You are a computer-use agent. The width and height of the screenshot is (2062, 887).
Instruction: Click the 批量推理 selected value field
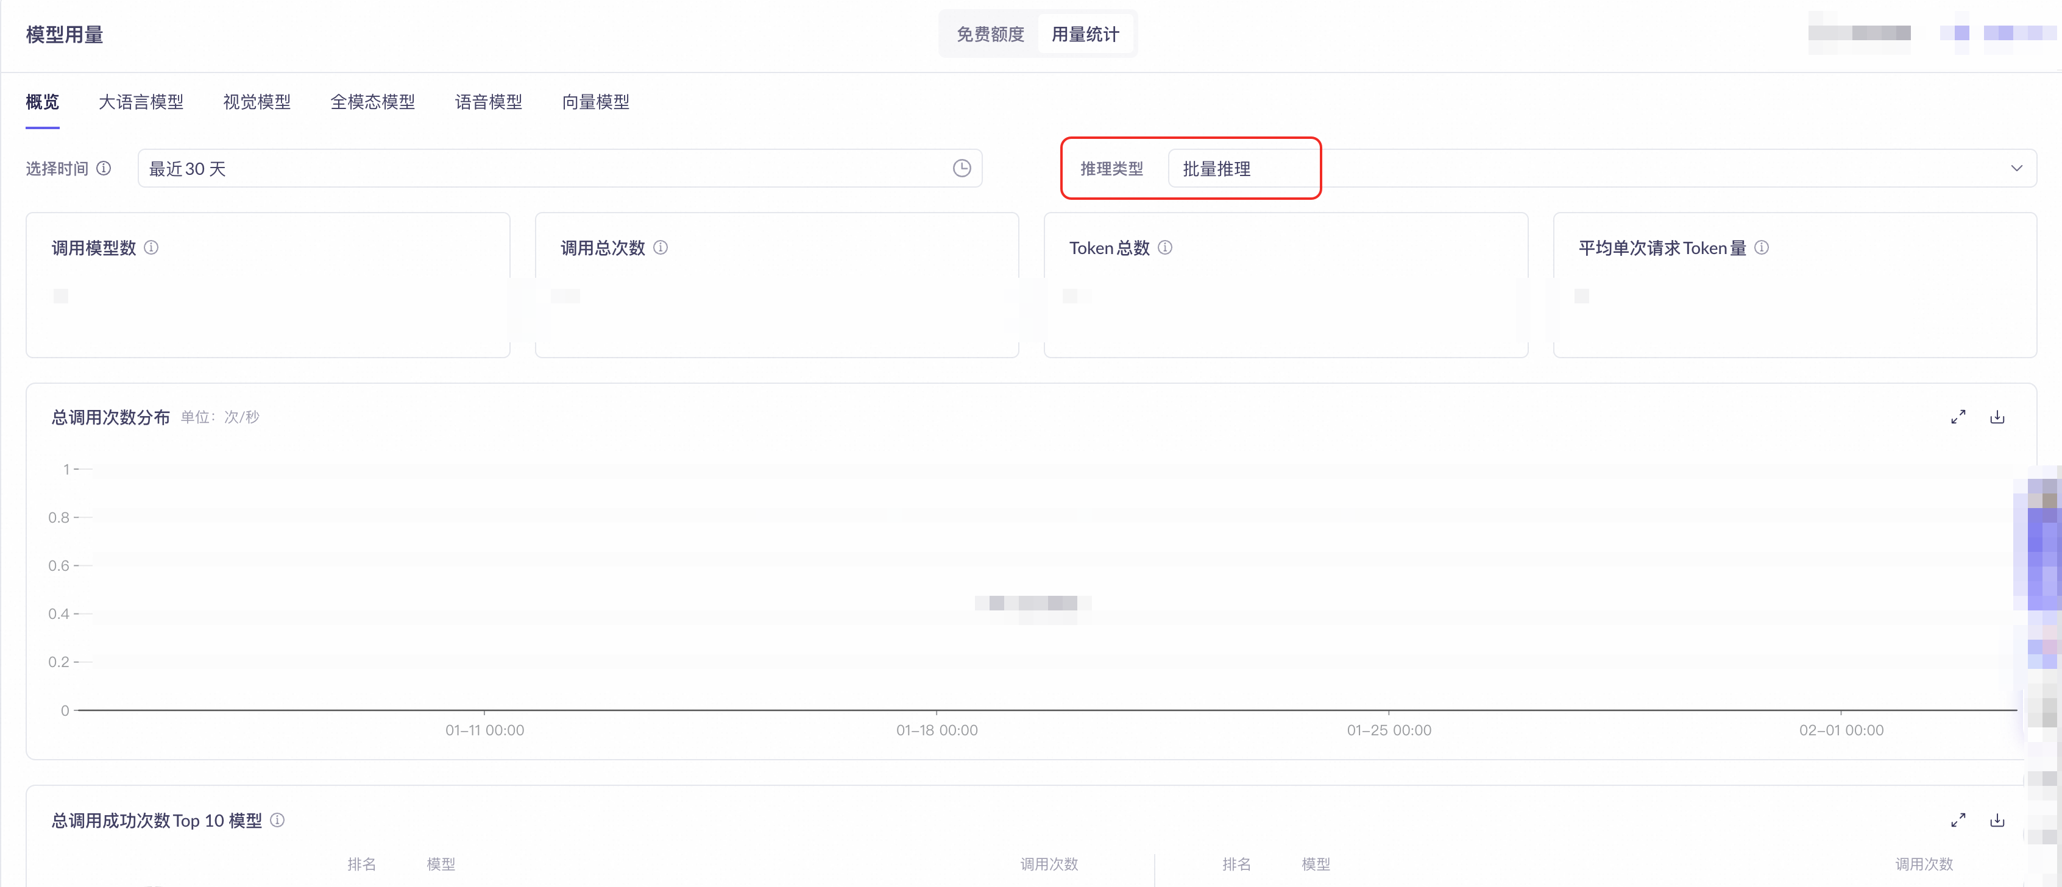[1216, 169]
